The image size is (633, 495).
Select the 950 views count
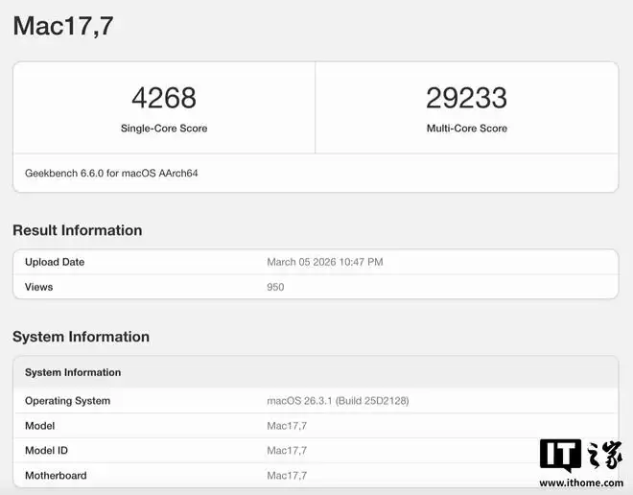[x=275, y=287]
